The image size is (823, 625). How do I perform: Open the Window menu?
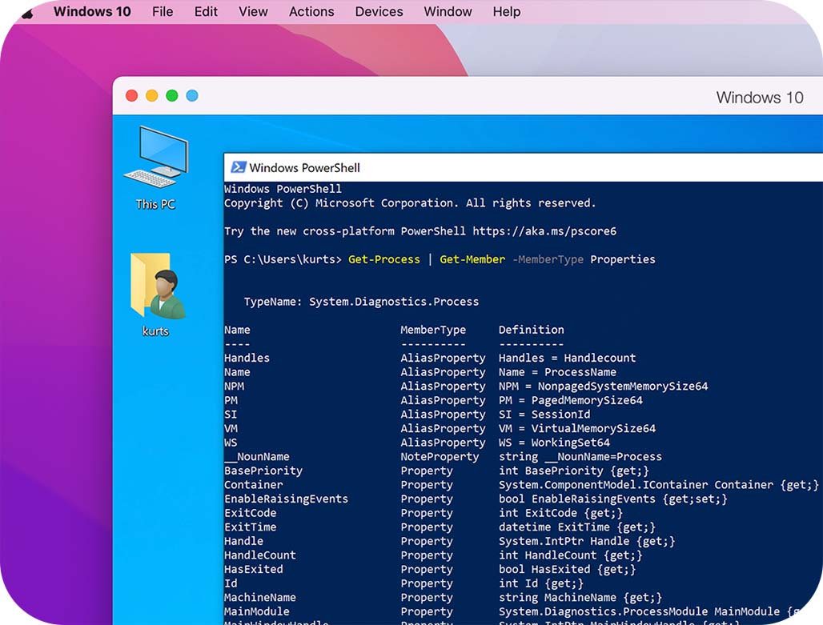click(x=448, y=11)
